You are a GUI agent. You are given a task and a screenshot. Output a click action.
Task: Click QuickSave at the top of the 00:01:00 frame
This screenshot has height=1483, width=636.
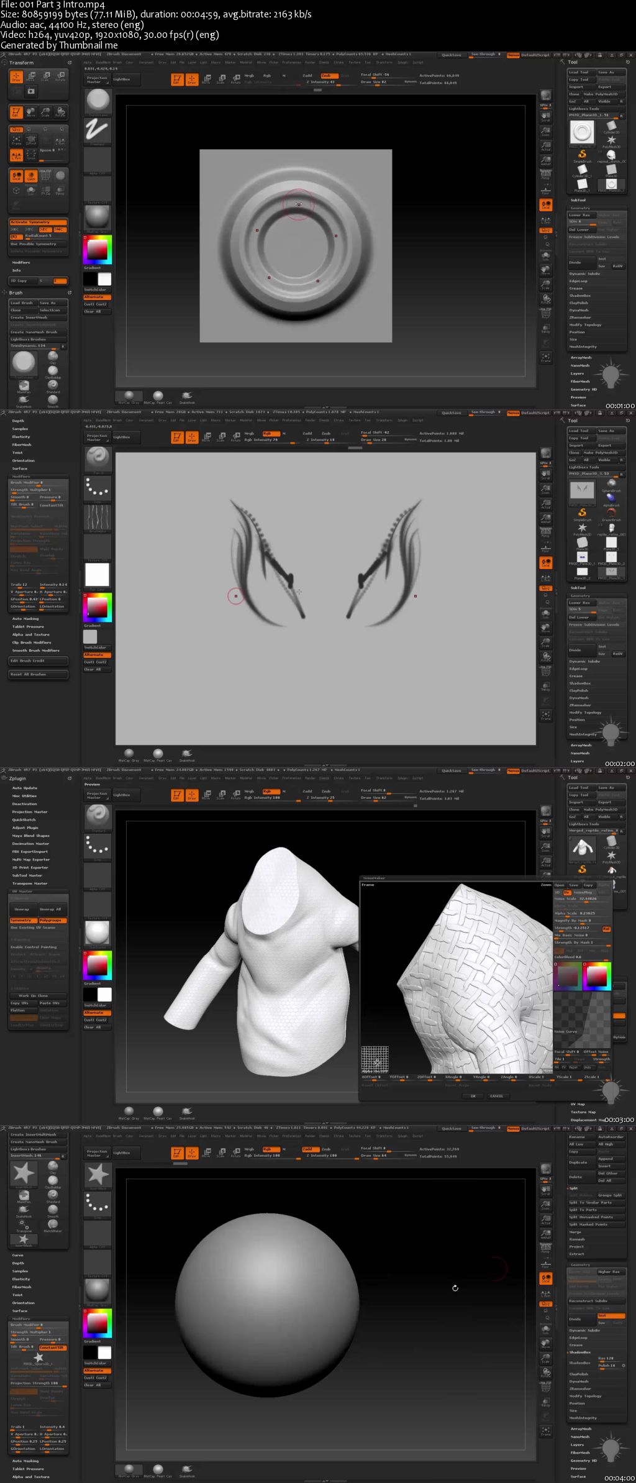tap(452, 55)
